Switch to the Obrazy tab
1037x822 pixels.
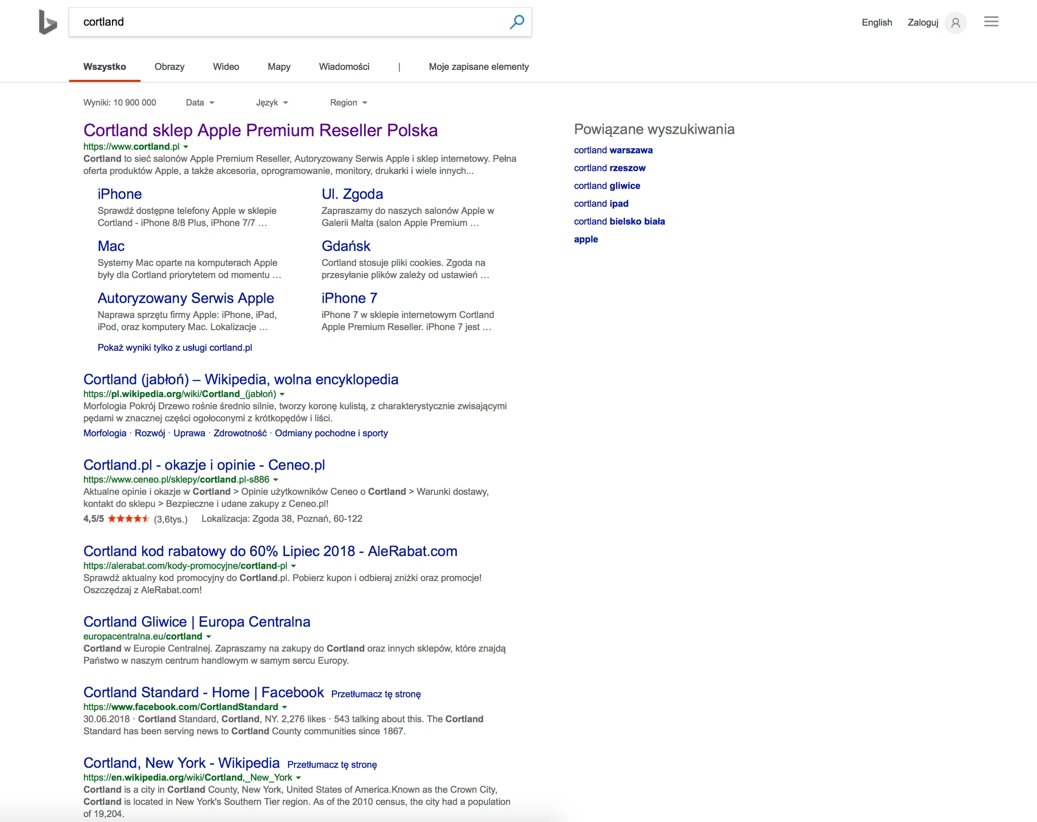pos(170,67)
